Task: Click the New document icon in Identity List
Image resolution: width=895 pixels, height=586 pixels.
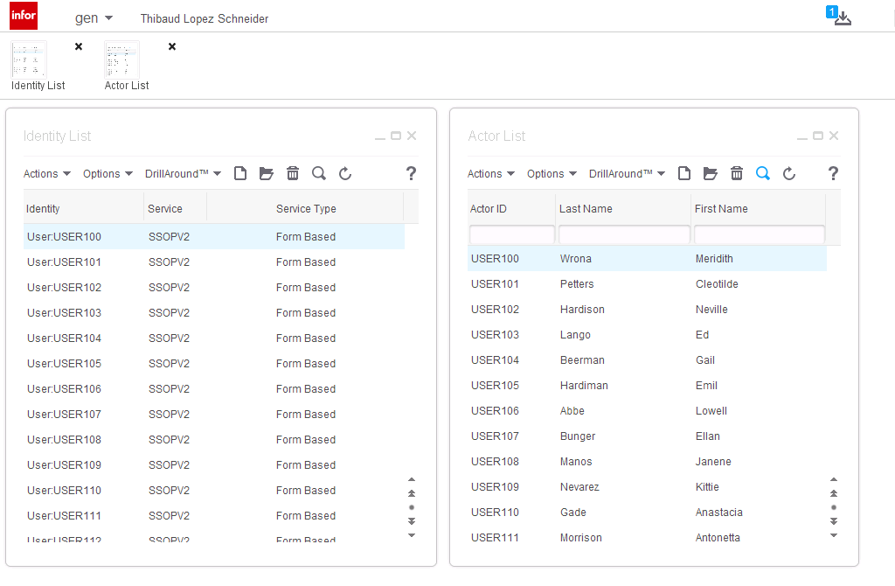Action: point(240,174)
